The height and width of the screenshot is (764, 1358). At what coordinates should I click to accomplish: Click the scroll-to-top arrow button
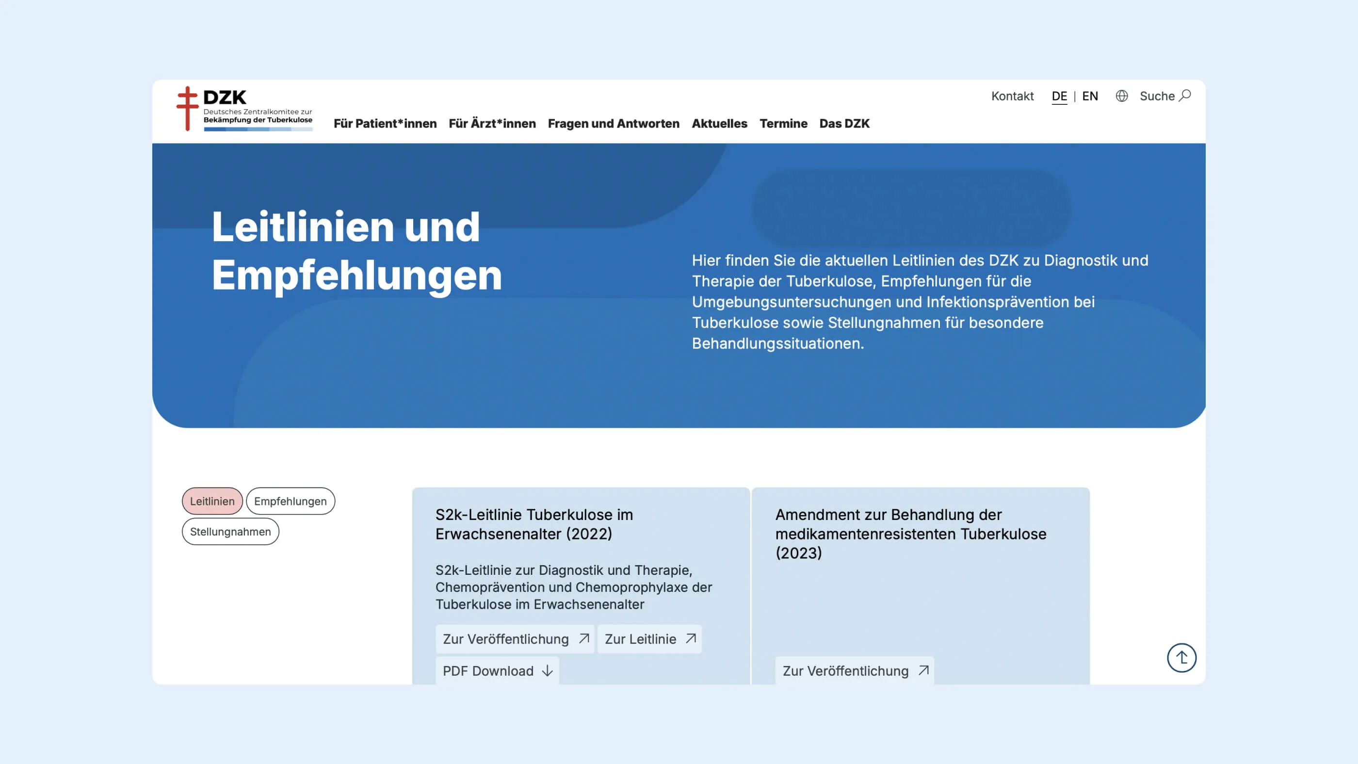click(x=1181, y=657)
